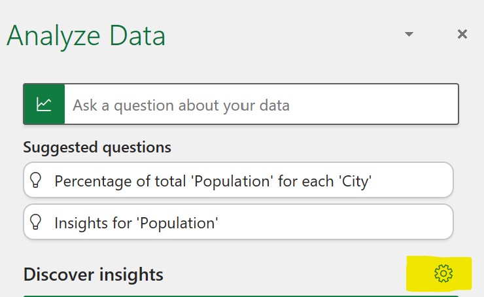Click the 'Discover insights' heading
The image size is (484, 297).
click(93, 274)
